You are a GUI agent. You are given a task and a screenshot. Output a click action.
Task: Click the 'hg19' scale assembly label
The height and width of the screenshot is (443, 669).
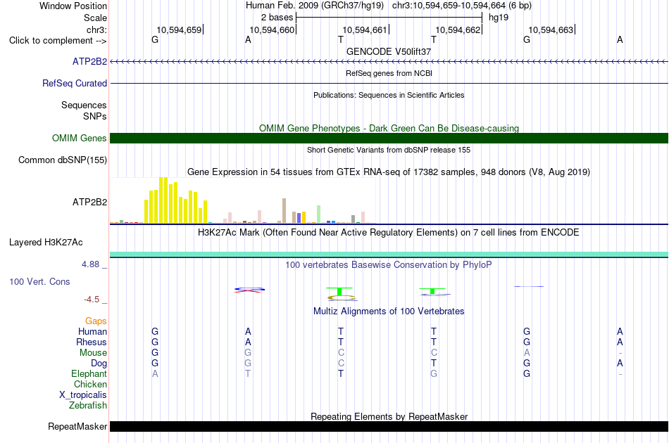click(499, 18)
